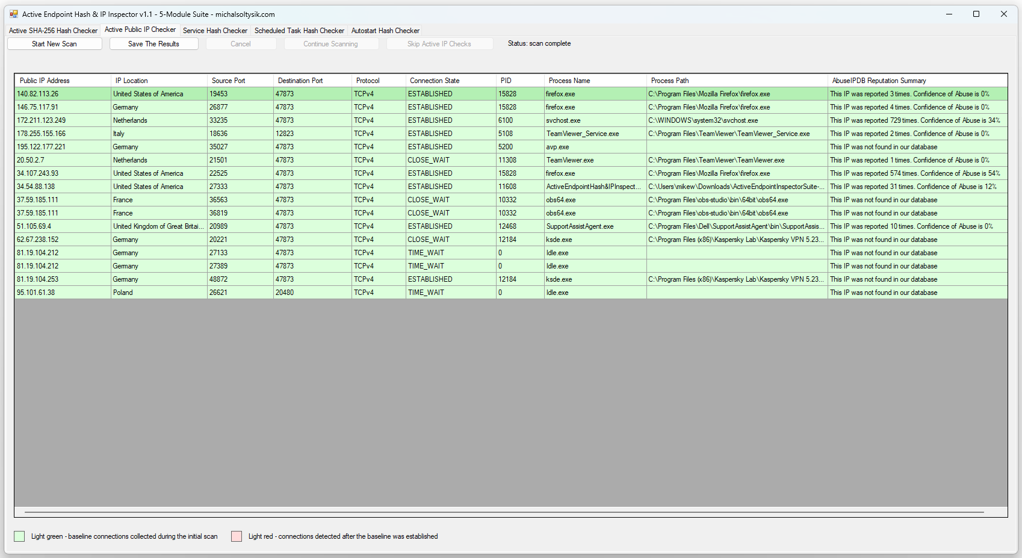Select the TeamViewer_Service.exe process row
Viewport: 1022px width, 558px height.
click(582, 134)
